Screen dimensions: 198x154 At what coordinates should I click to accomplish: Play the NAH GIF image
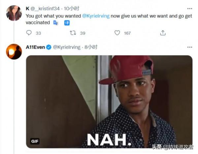tap(109, 101)
